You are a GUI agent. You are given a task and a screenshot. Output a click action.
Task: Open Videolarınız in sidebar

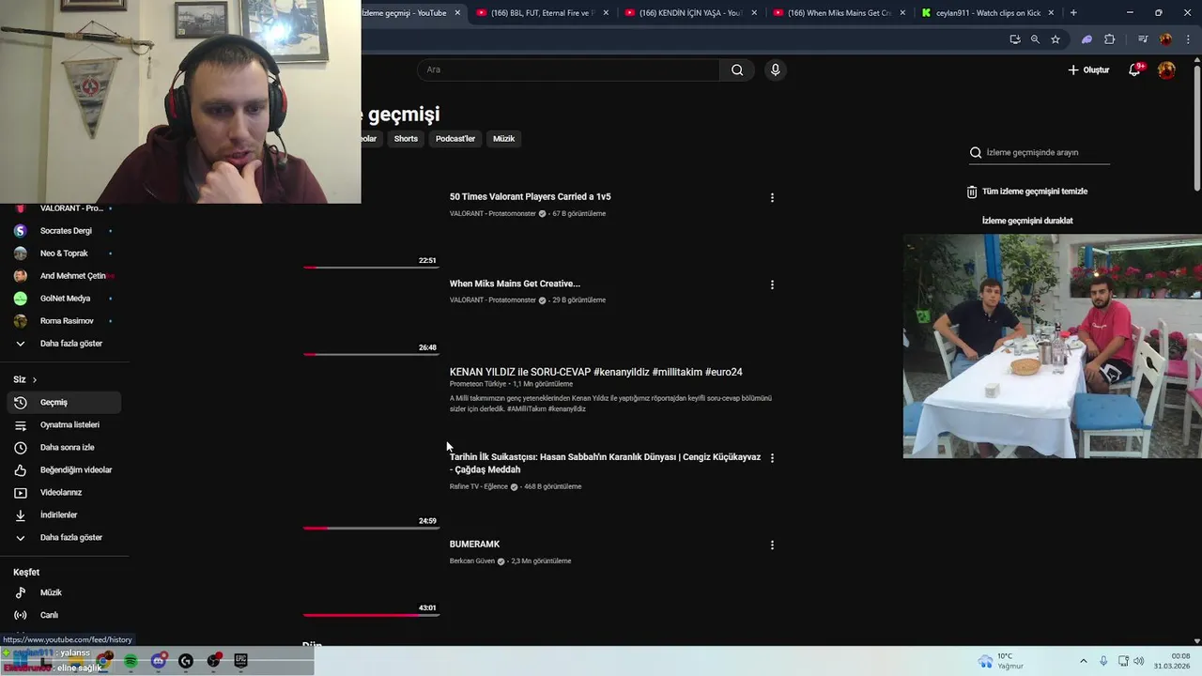pos(64,493)
